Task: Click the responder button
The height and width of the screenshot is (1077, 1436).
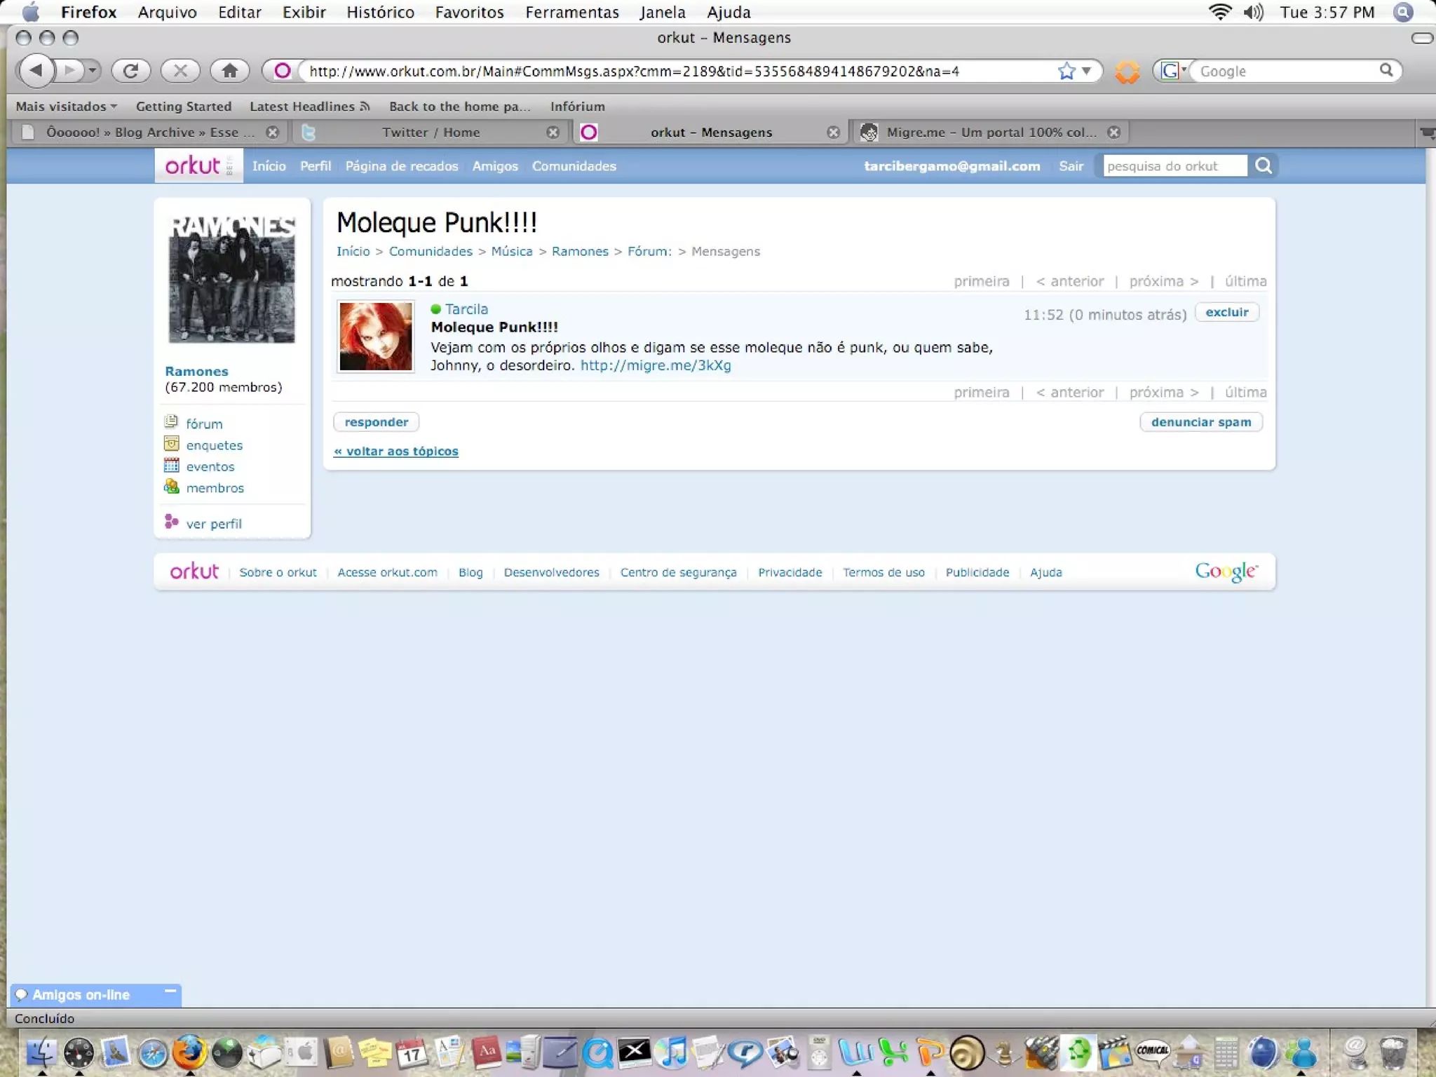Action: click(376, 422)
